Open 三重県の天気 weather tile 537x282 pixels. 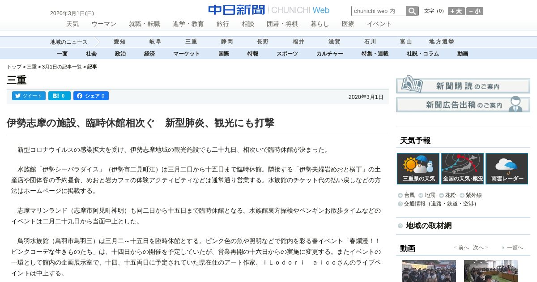(418, 169)
